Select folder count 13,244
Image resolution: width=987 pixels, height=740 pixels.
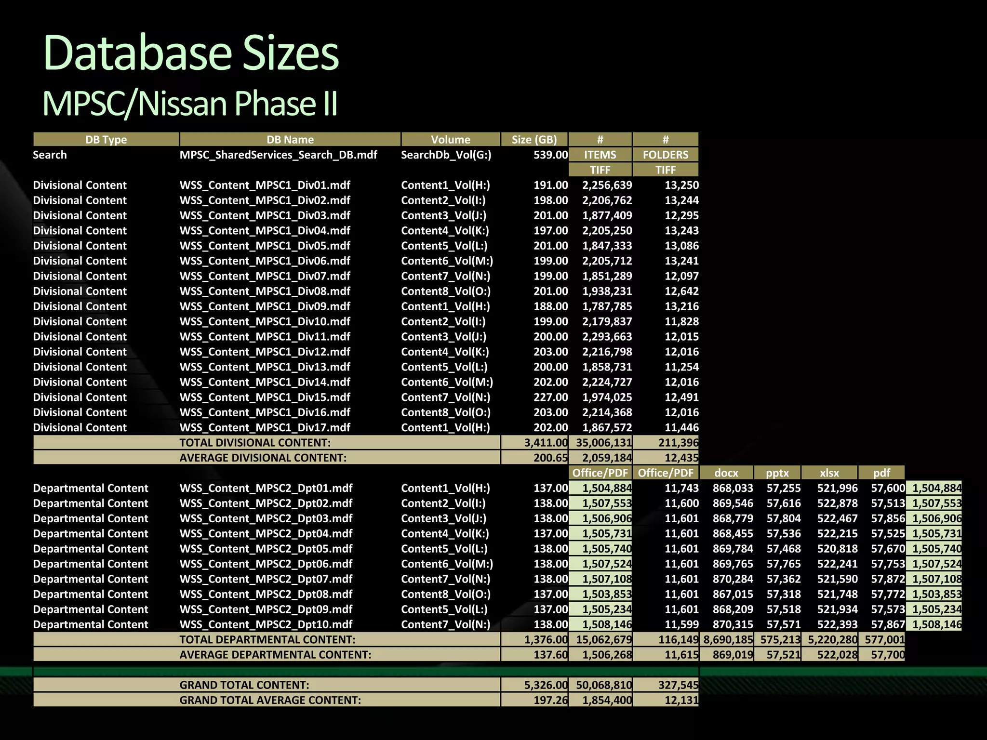click(x=682, y=200)
